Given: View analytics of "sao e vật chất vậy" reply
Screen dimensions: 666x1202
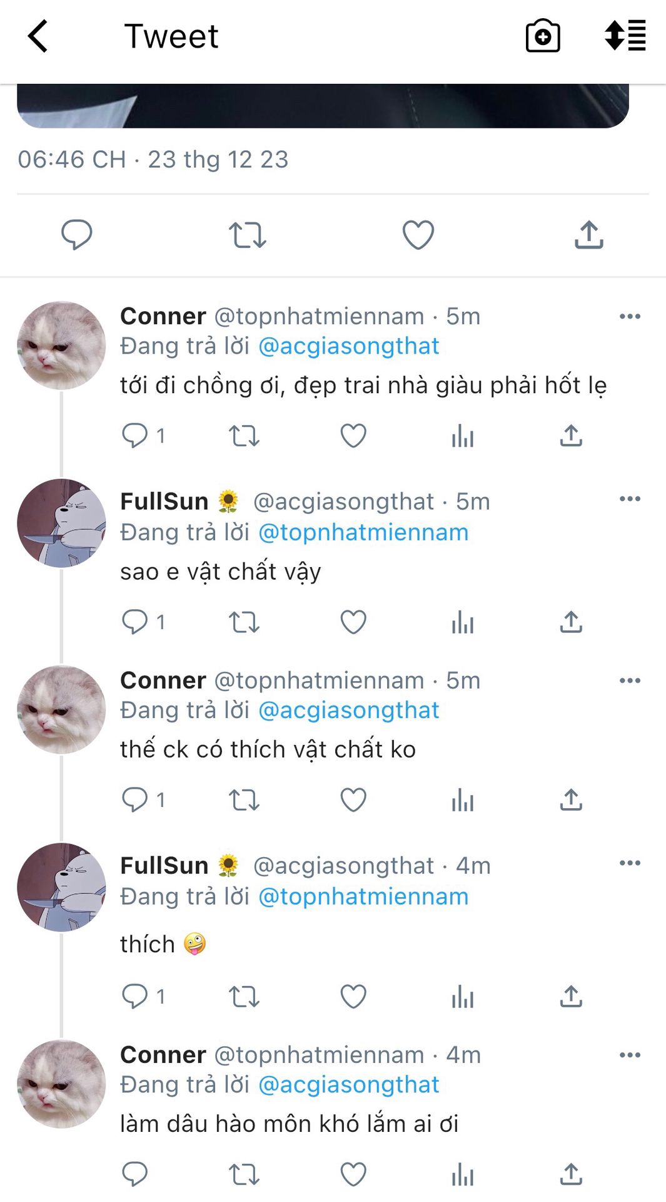Looking at the screenshot, I should pos(462,622).
